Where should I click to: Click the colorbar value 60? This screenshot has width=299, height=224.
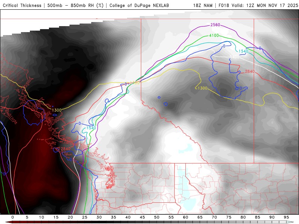click(x=185, y=217)
